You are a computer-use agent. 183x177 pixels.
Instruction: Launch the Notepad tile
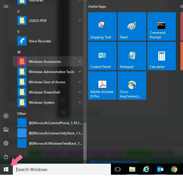[x=132, y=56]
